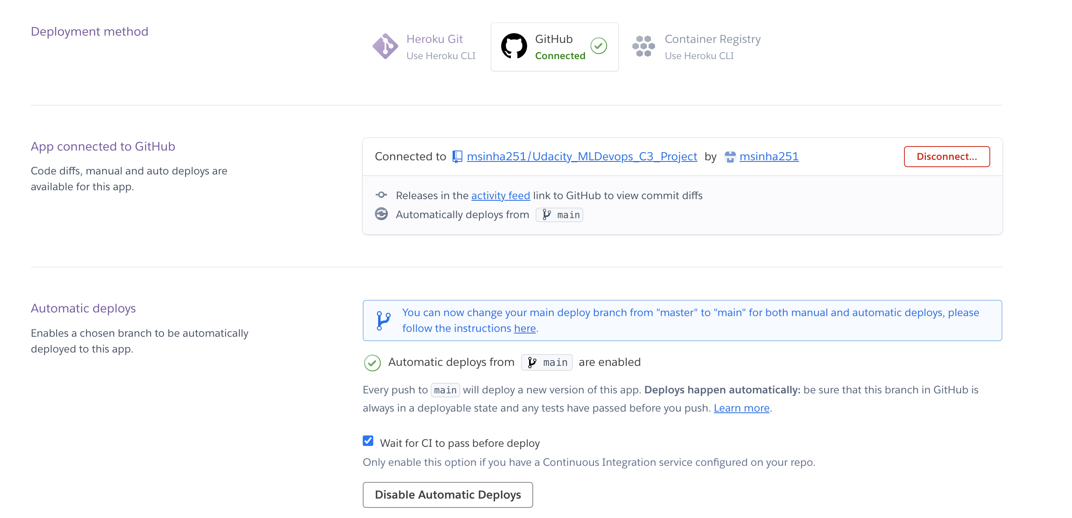The width and height of the screenshot is (1072, 518).
Task: Click the repository book icon
Action: tap(457, 157)
